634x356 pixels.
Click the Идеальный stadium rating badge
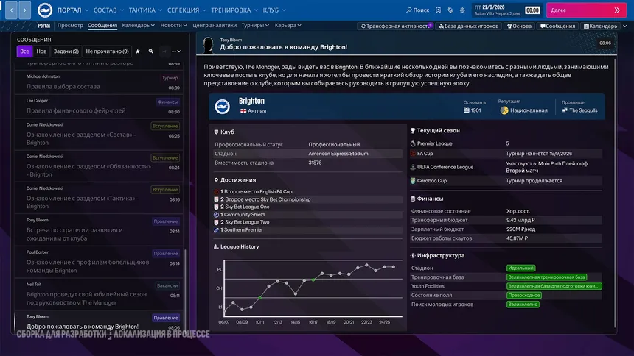pyautogui.click(x=520, y=268)
